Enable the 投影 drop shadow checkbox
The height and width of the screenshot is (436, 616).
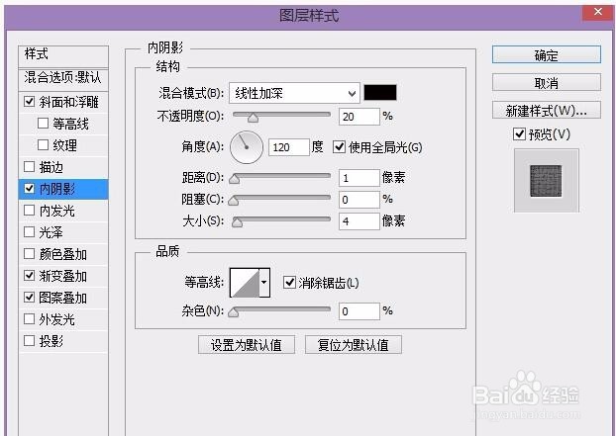click(x=30, y=340)
